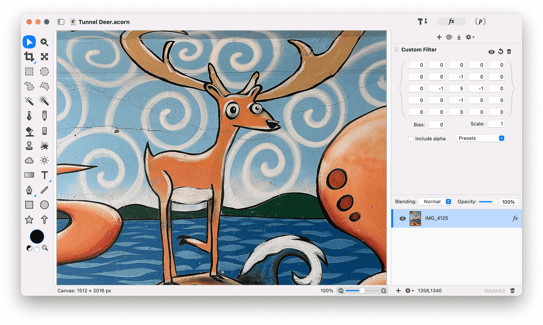Reset the Custom Filter values

(x=500, y=51)
